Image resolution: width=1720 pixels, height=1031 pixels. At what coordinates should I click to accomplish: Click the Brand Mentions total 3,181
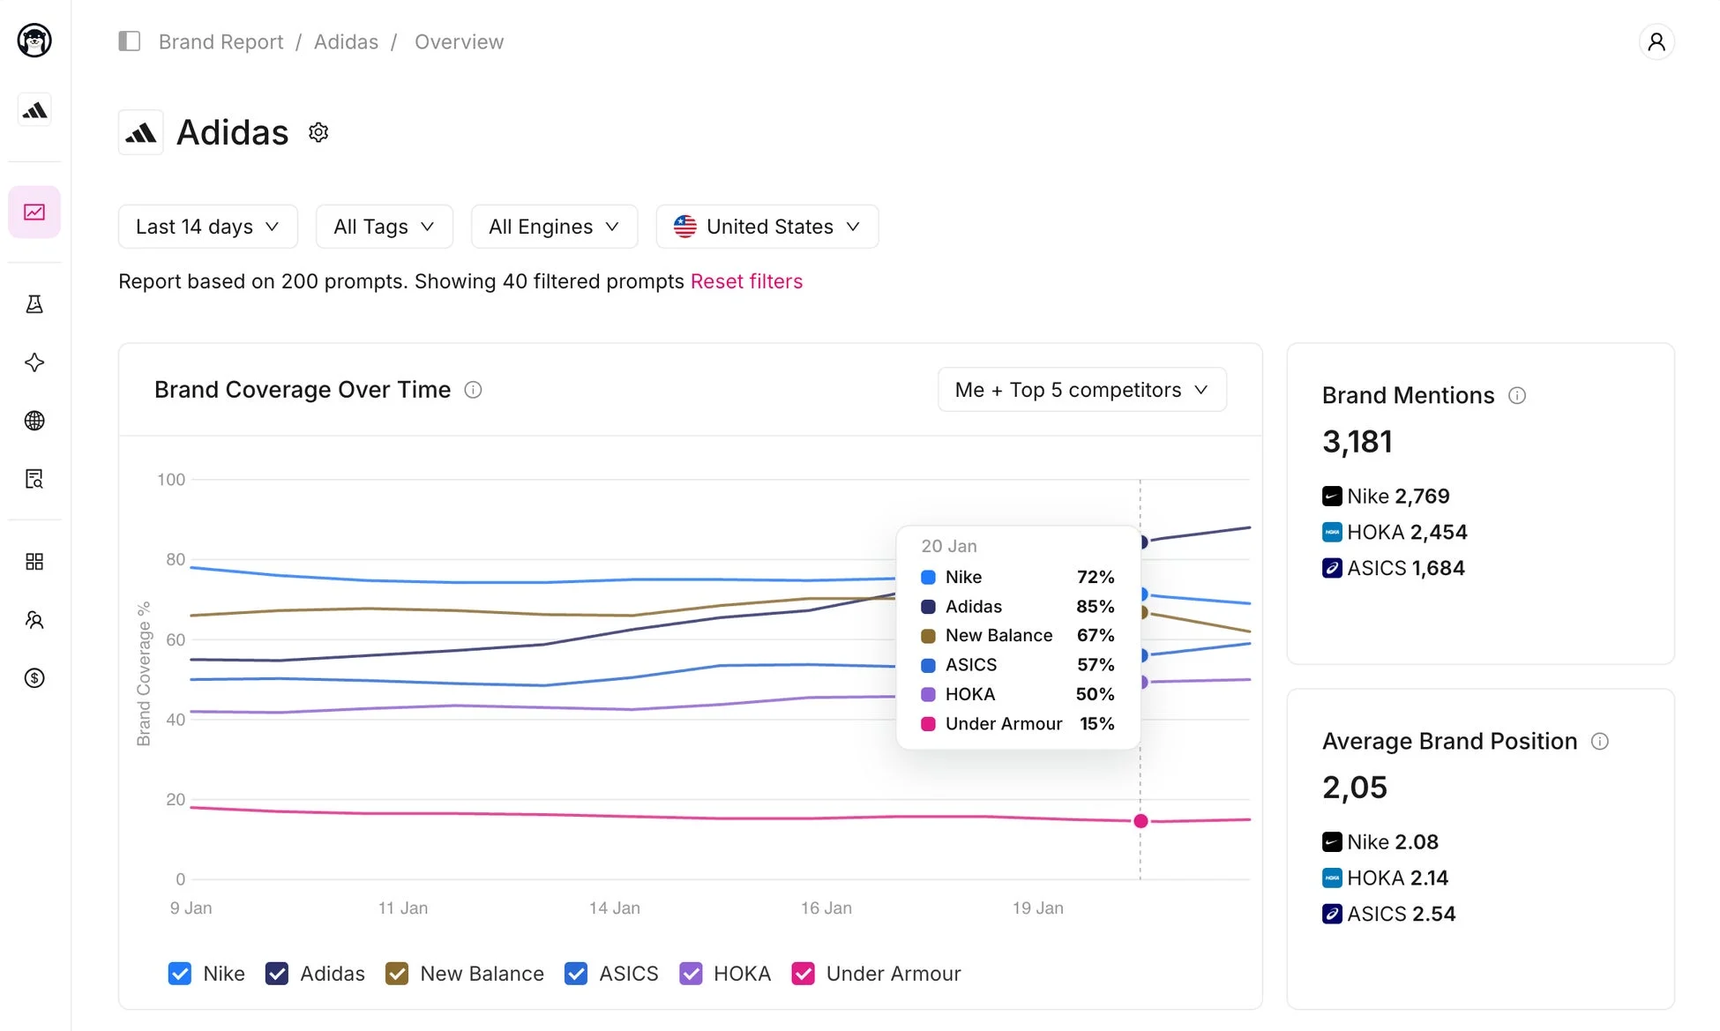click(1357, 442)
